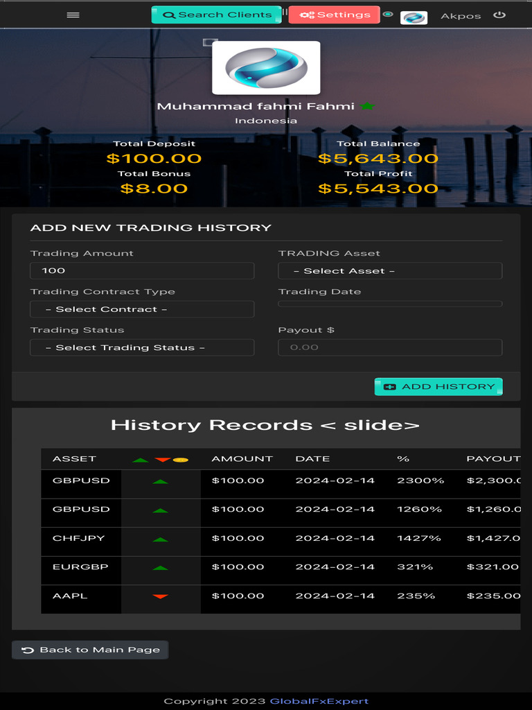Click the AMOUNT column header
The image size is (532, 710).
pyautogui.click(x=242, y=459)
